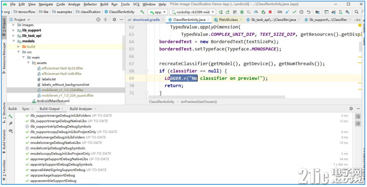Image resolution: width=367 pixels, height=187 pixels.
Task: Expand the lib_task_api module
Action: (x=13, y=36)
